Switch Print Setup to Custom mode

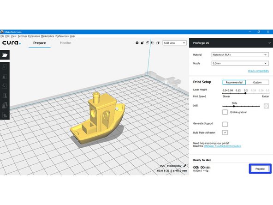[x=257, y=82]
